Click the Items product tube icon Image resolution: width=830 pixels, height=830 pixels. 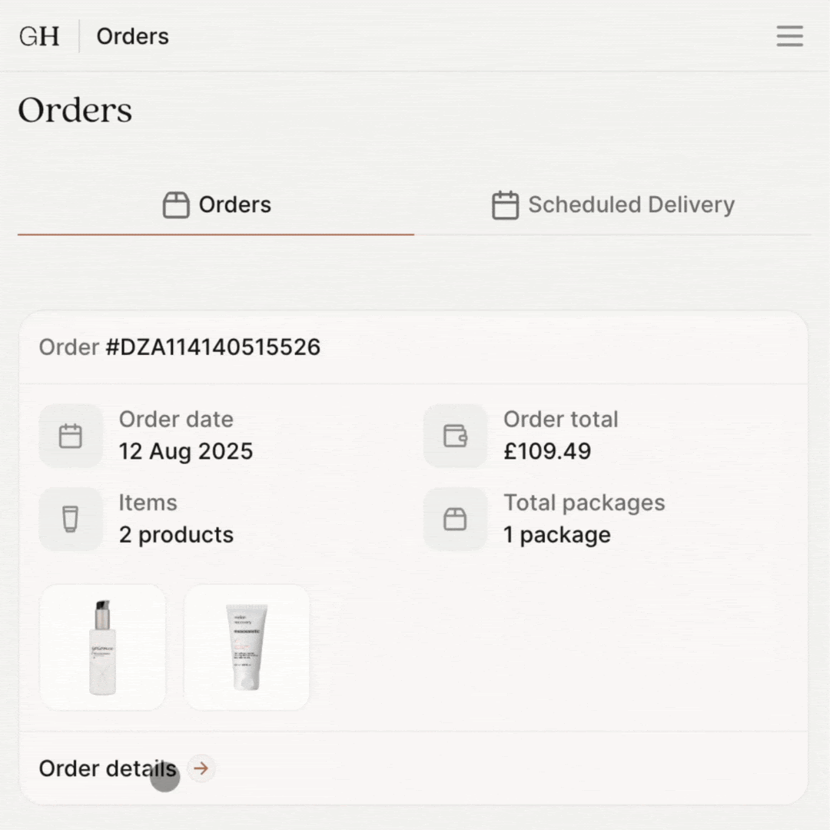[71, 519]
